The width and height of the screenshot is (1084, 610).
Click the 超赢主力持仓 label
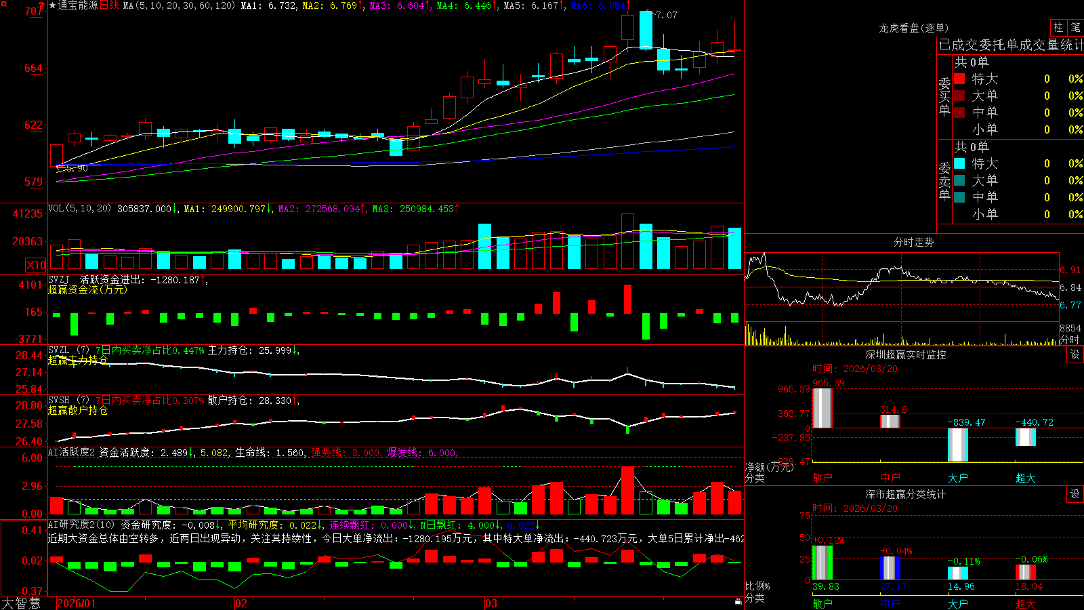click(78, 360)
